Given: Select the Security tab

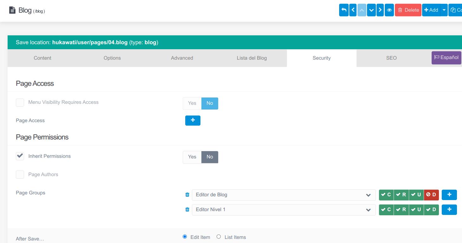Looking at the screenshot, I should [321, 58].
